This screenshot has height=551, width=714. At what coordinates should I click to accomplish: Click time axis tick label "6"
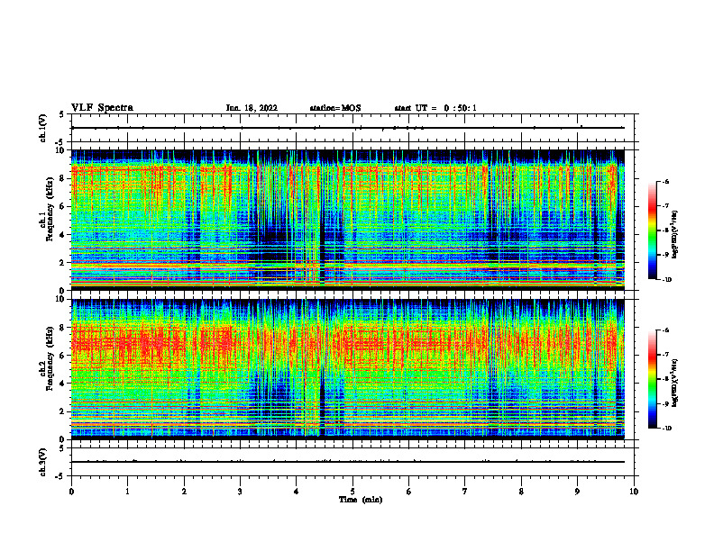click(408, 492)
